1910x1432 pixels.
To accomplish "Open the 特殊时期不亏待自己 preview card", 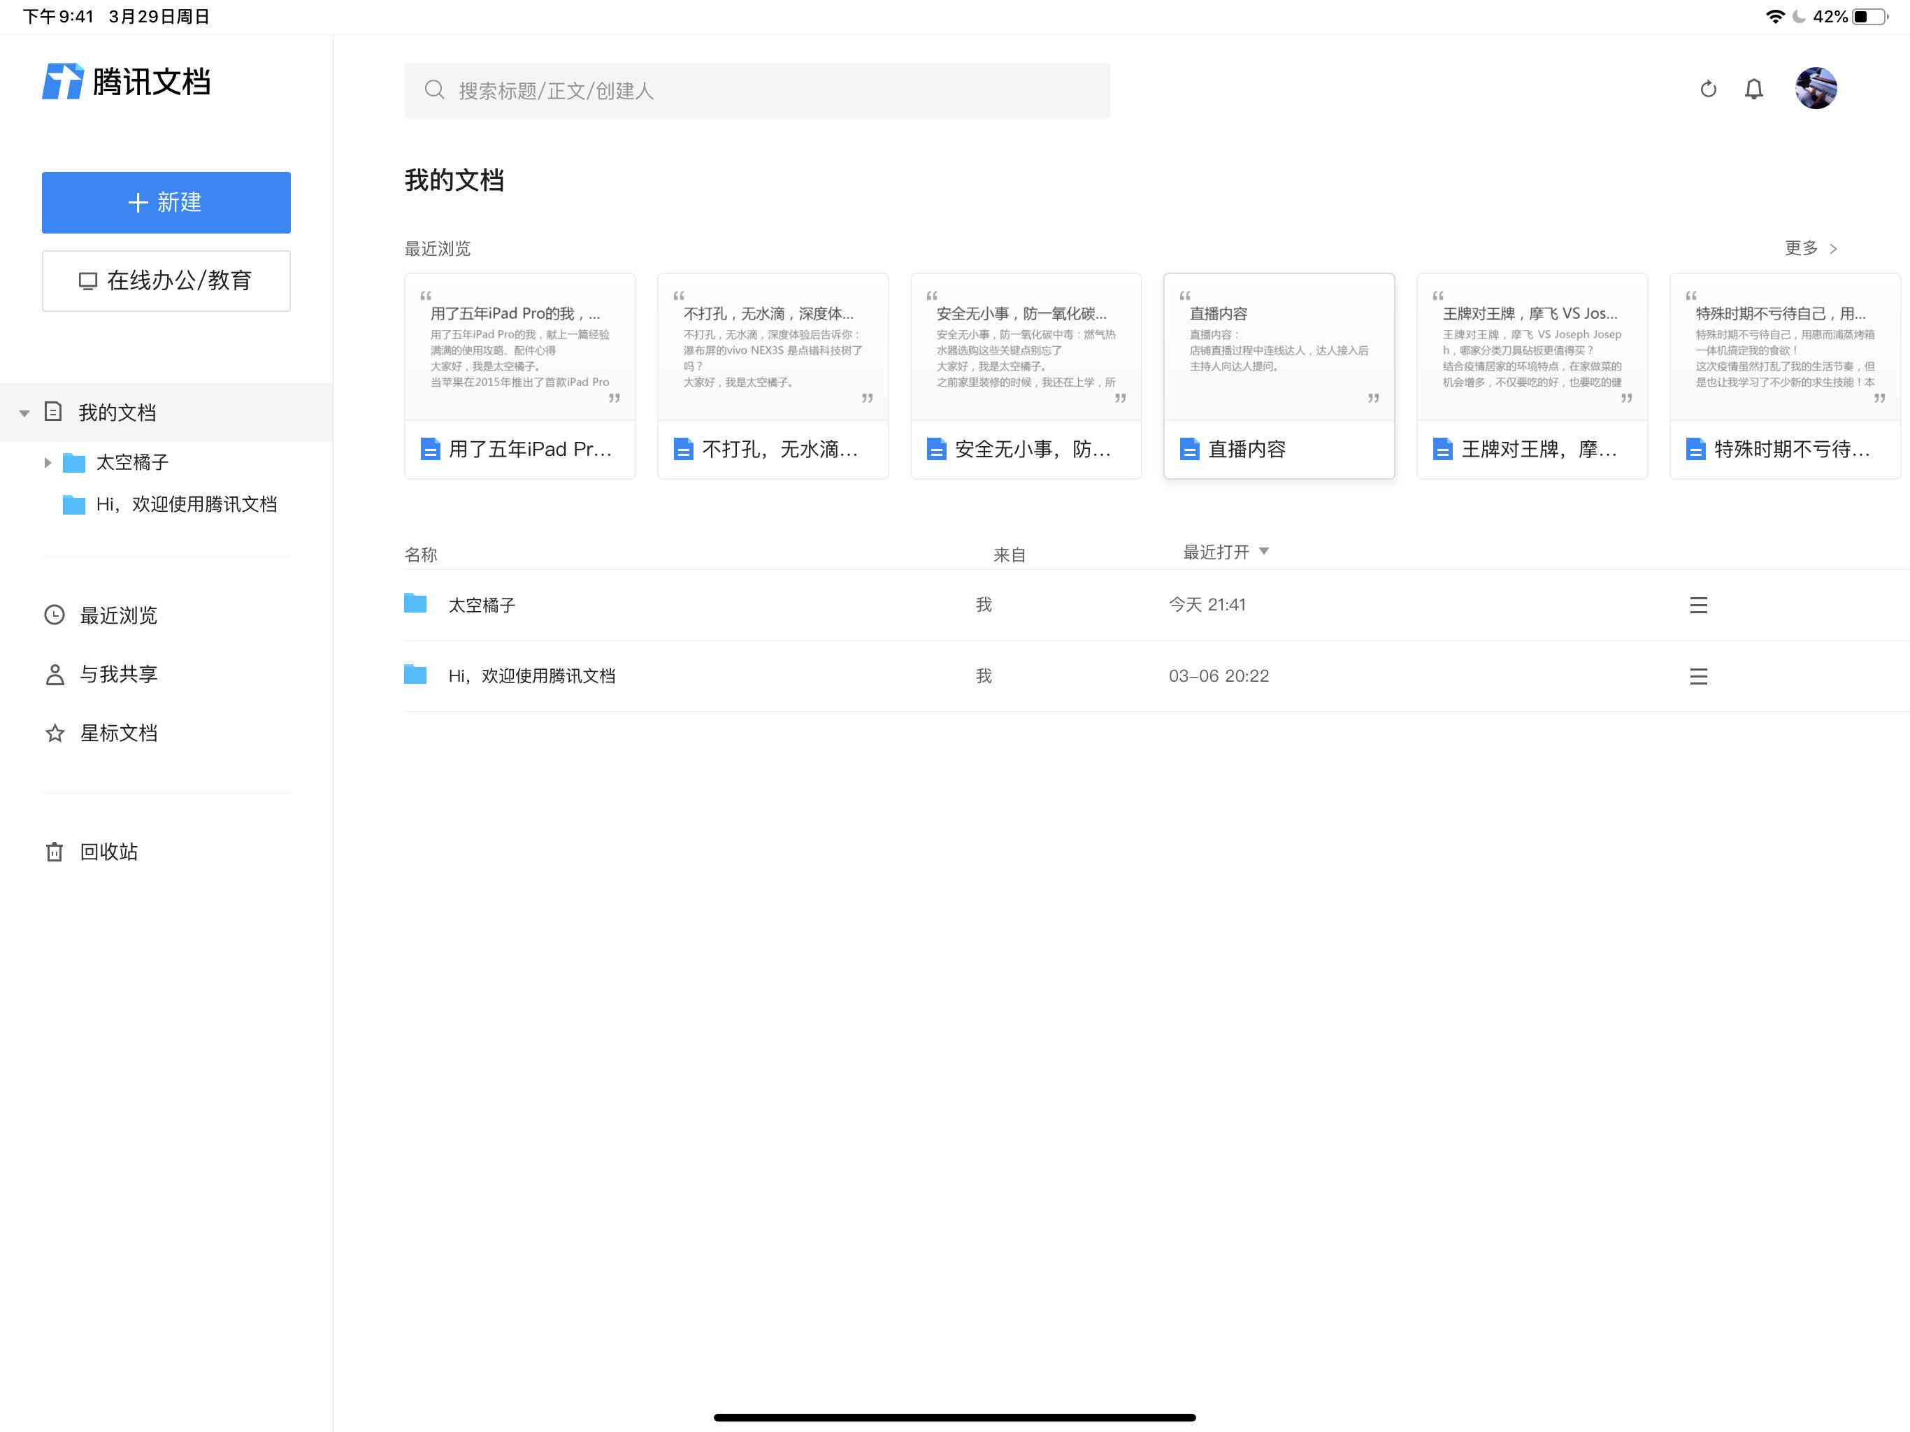I will pos(1785,375).
